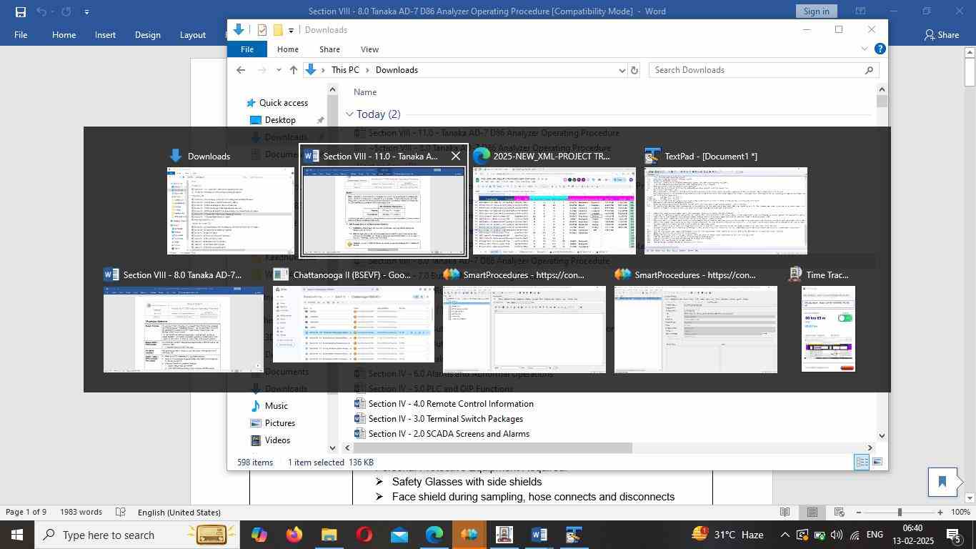This screenshot has width=976, height=549.
Task: Select Downloads window thumbnail in task switcher
Action: click(x=231, y=211)
